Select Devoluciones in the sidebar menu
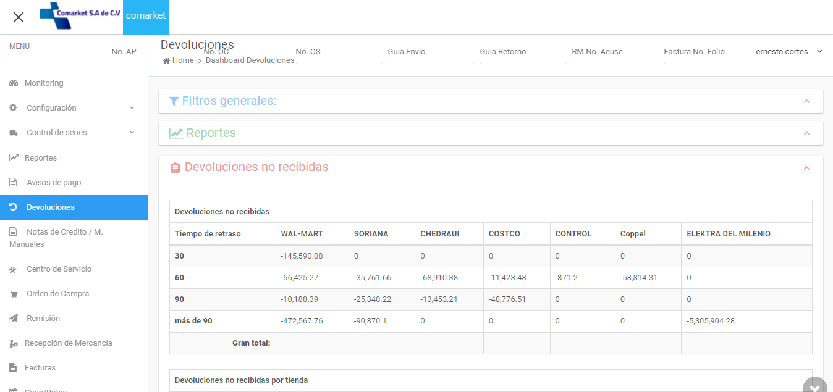The width and height of the screenshot is (833, 392). pyautogui.click(x=51, y=207)
